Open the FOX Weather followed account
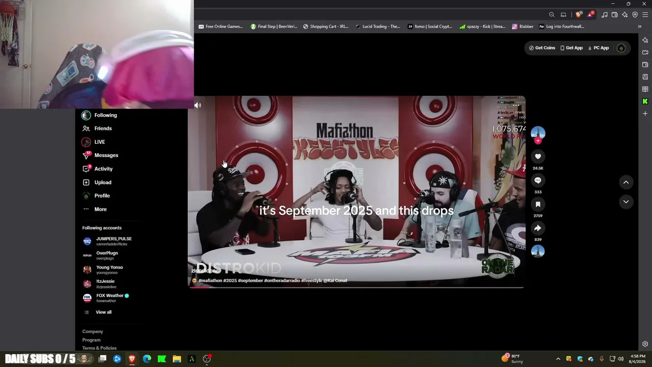This screenshot has height=367, width=652. [106, 298]
